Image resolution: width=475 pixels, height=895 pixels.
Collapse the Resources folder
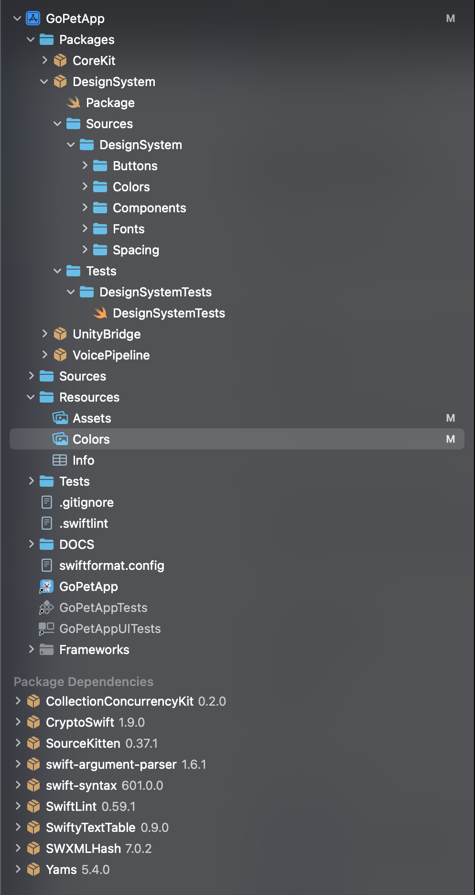click(31, 397)
